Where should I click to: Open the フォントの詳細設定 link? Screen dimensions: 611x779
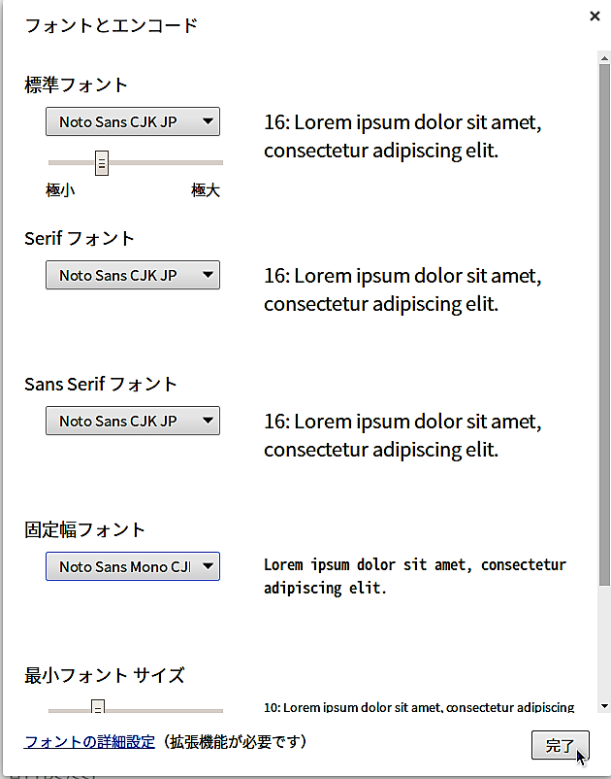click(89, 742)
